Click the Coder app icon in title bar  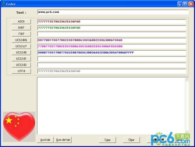4,4
